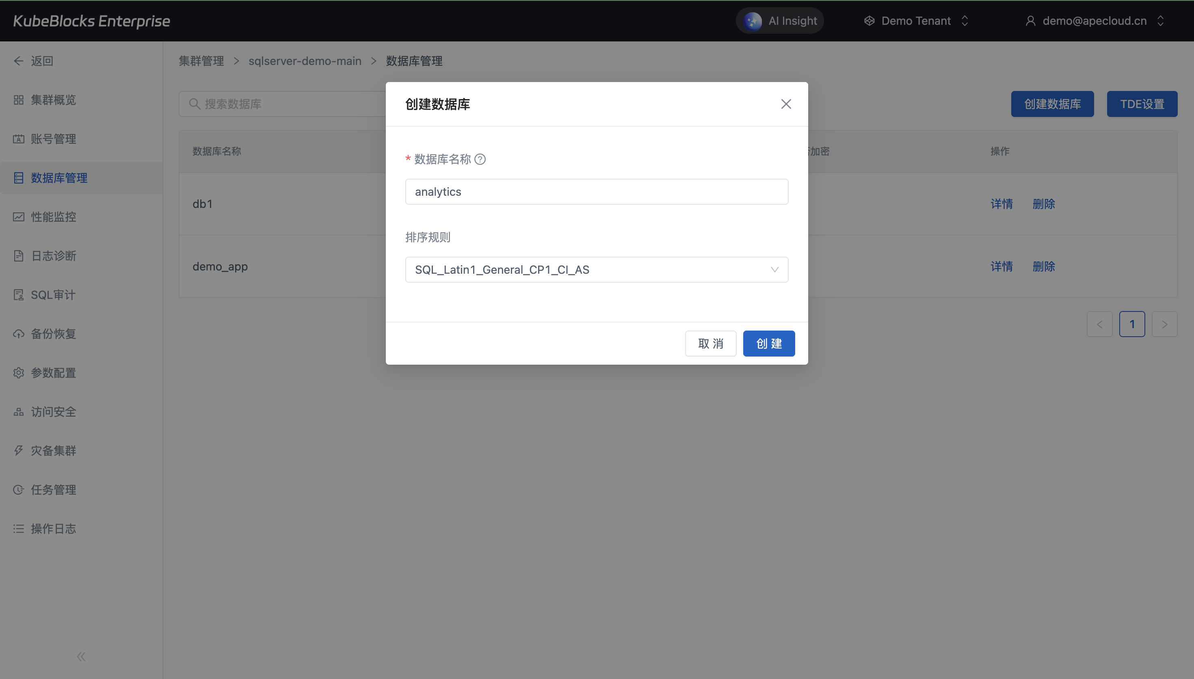This screenshot has width=1194, height=679.
Task: Click the 取消 button in dialog
Action: pyautogui.click(x=710, y=344)
